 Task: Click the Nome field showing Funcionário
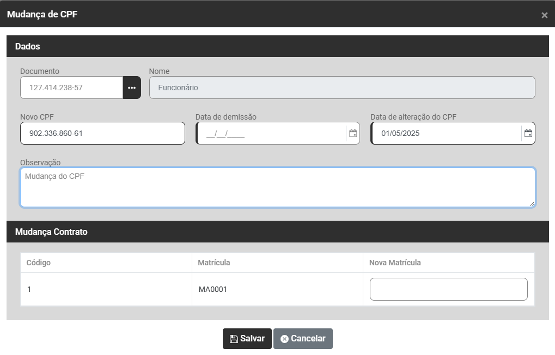[x=342, y=88]
